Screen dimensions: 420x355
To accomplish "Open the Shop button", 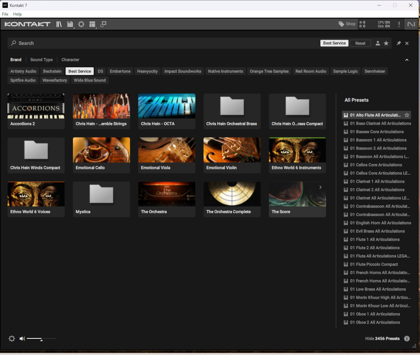I will 347,24.
